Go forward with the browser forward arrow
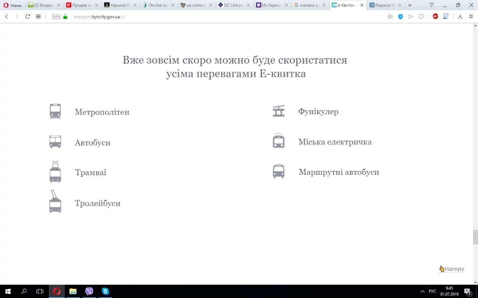The image size is (478, 298). click(17, 17)
